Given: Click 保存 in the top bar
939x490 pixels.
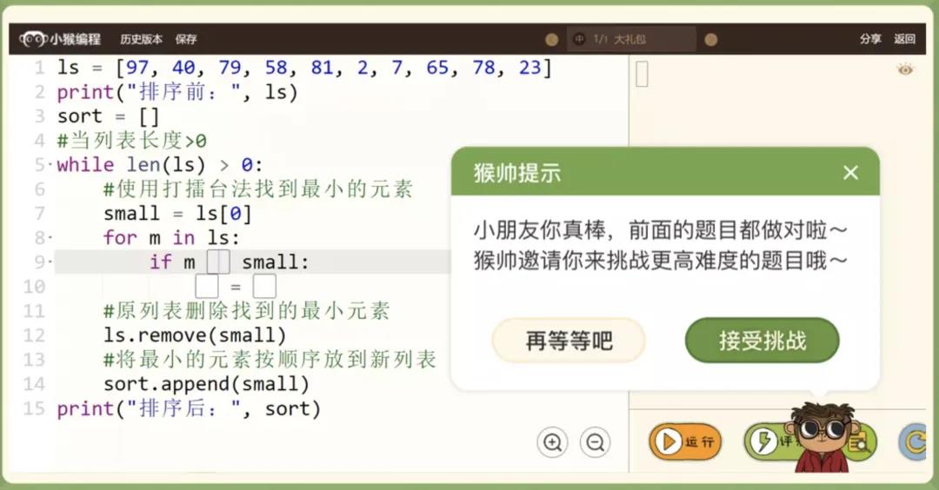Looking at the screenshot, I should tap(186, 39).
